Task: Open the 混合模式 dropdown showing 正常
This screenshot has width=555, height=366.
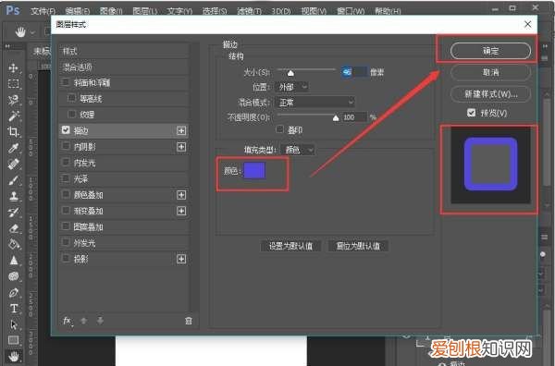Action: click(x=314, y=103)
